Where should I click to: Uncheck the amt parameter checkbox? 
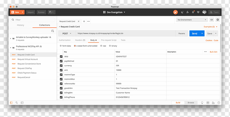tap(61, 70)
